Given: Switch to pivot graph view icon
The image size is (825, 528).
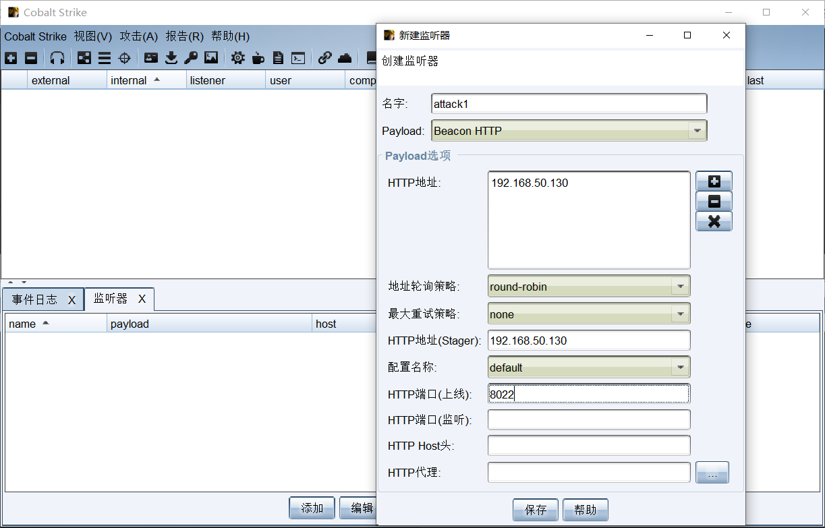Looking at the screenshot, I should pos(84,58).
